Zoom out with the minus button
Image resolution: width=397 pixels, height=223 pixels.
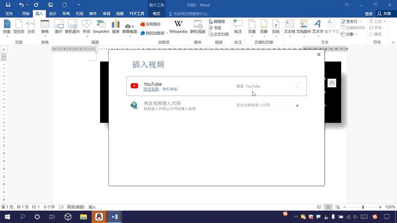(x=345, y=207)
